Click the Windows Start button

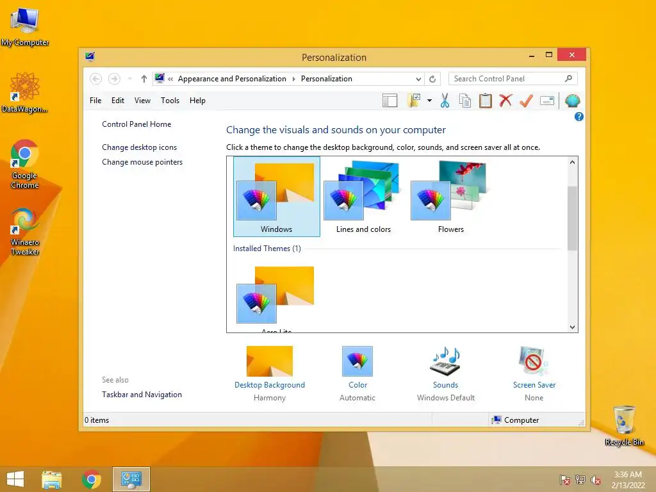(x=15, y=479)
